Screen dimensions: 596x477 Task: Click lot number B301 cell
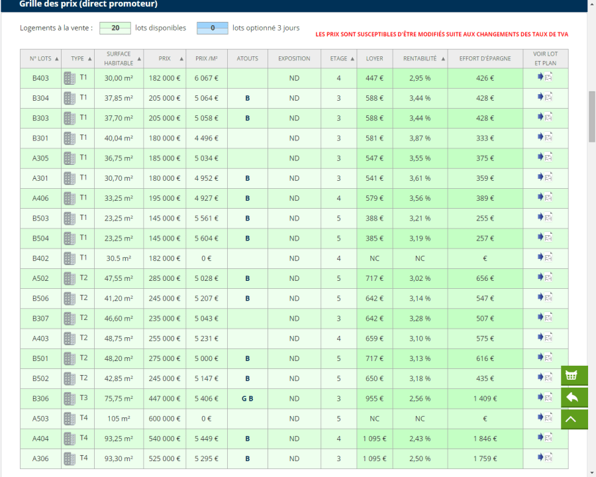[x=40, y=138]
